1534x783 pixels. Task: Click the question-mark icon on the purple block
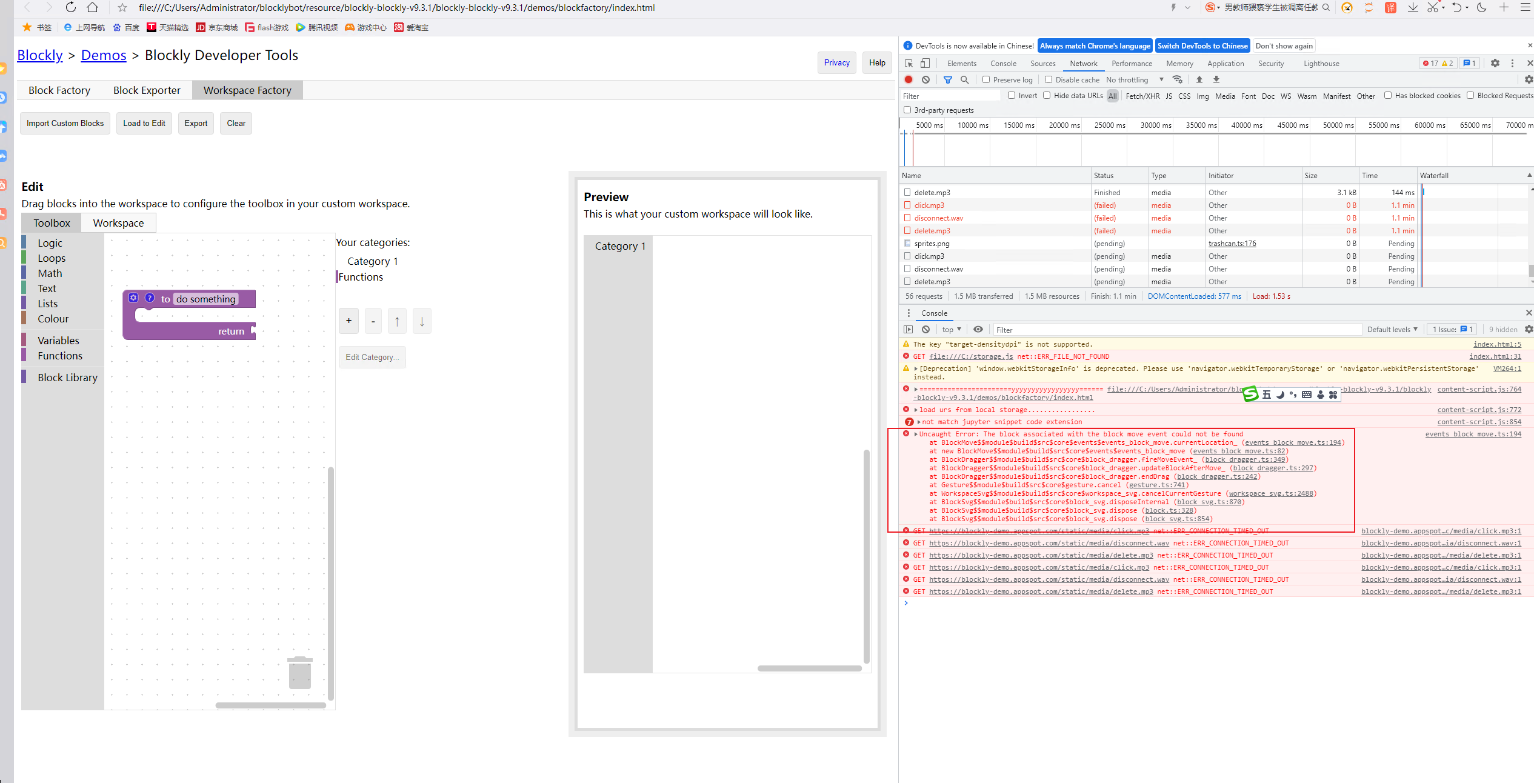coord(149,298)
